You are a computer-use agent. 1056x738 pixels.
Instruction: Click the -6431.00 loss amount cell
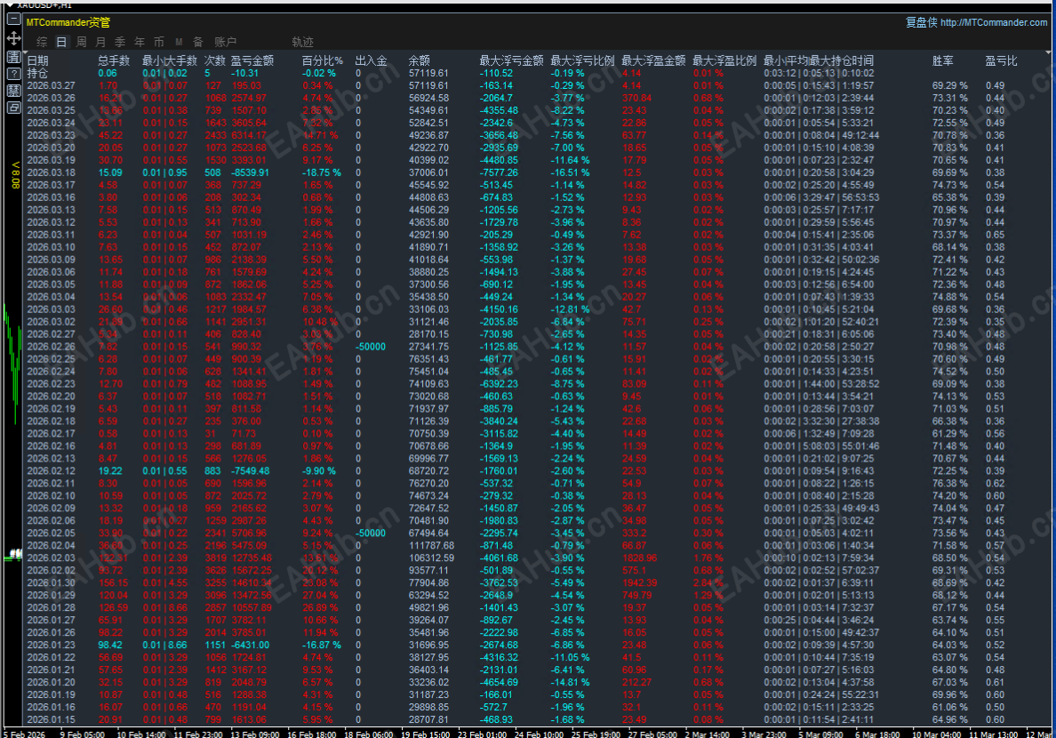click(250, 645)
